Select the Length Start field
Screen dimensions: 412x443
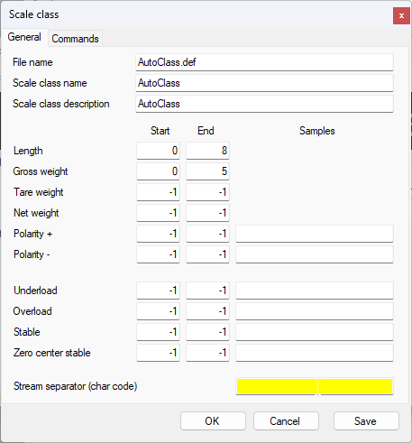coord(158,151)
